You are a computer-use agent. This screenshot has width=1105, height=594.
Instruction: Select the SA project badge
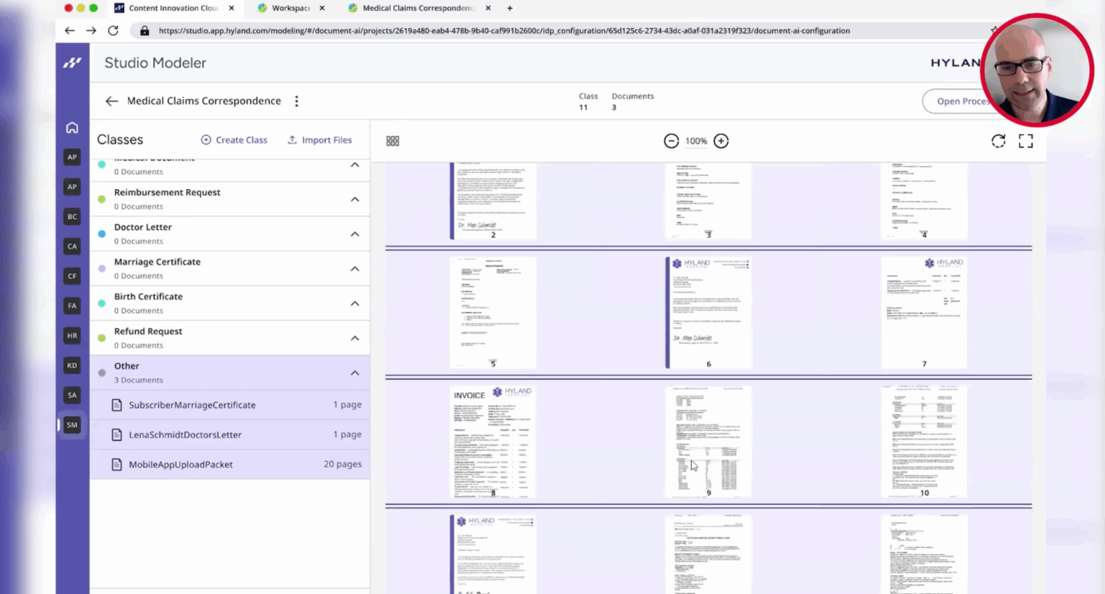72,395
